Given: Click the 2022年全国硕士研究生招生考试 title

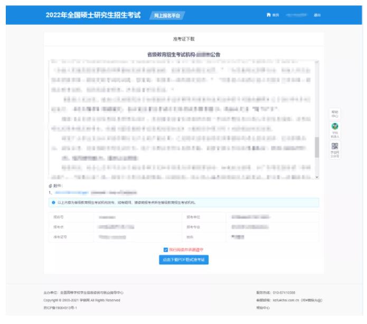Looking at the screenshot, I should [93, 15].
